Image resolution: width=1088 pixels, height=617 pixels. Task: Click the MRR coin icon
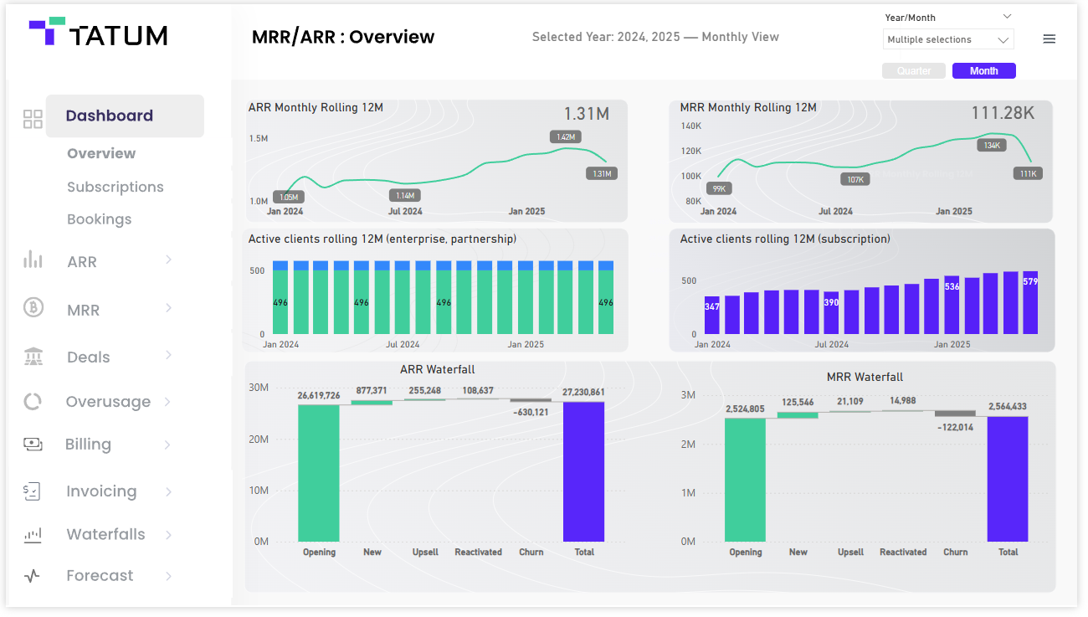point(33,308)
